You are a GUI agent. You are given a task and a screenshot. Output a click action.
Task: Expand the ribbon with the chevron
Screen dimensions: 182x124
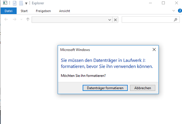[x=174, y=11]
